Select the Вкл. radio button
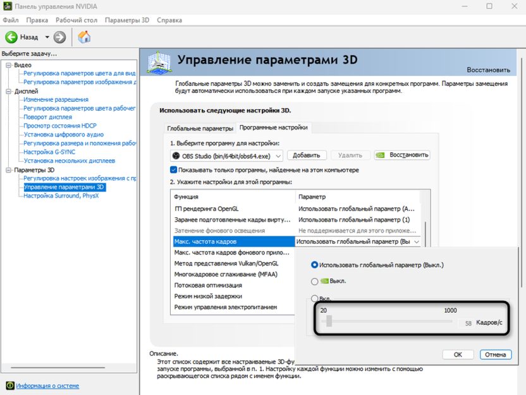The image size is (526, 395). click(x=314, y=298)
